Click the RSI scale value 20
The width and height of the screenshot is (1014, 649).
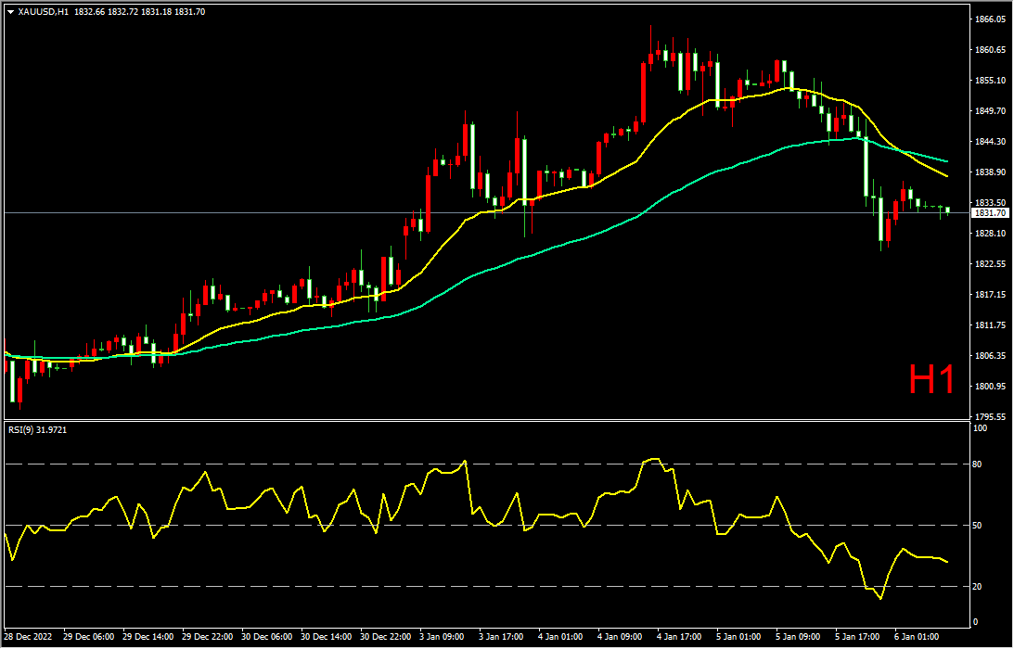[979, 587]
